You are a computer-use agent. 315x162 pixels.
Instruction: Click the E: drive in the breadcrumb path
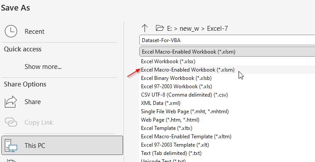coord(170,29)
